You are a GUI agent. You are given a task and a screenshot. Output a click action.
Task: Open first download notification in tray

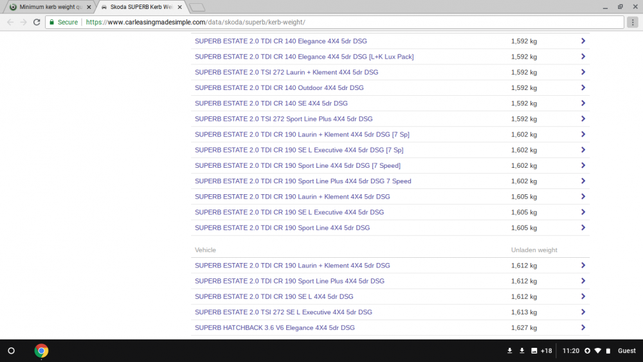tap(510, 351)
